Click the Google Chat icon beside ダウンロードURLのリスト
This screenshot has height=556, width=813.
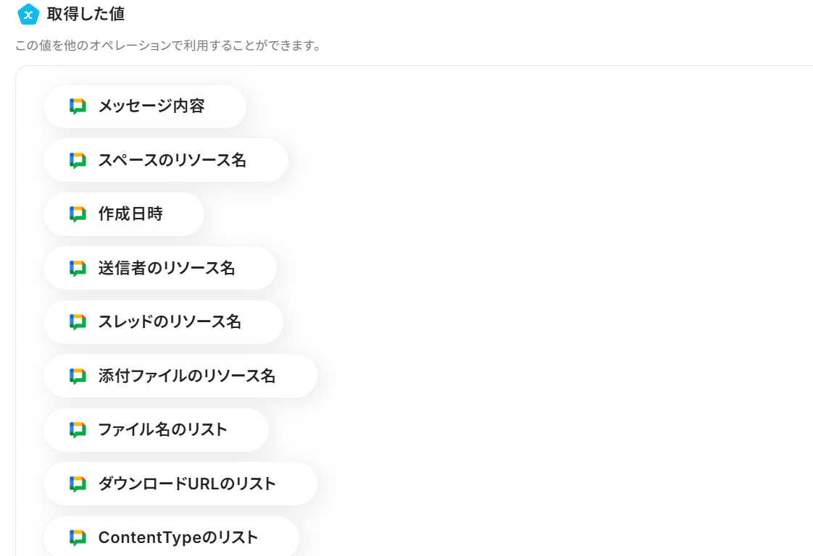pos(78,484)
